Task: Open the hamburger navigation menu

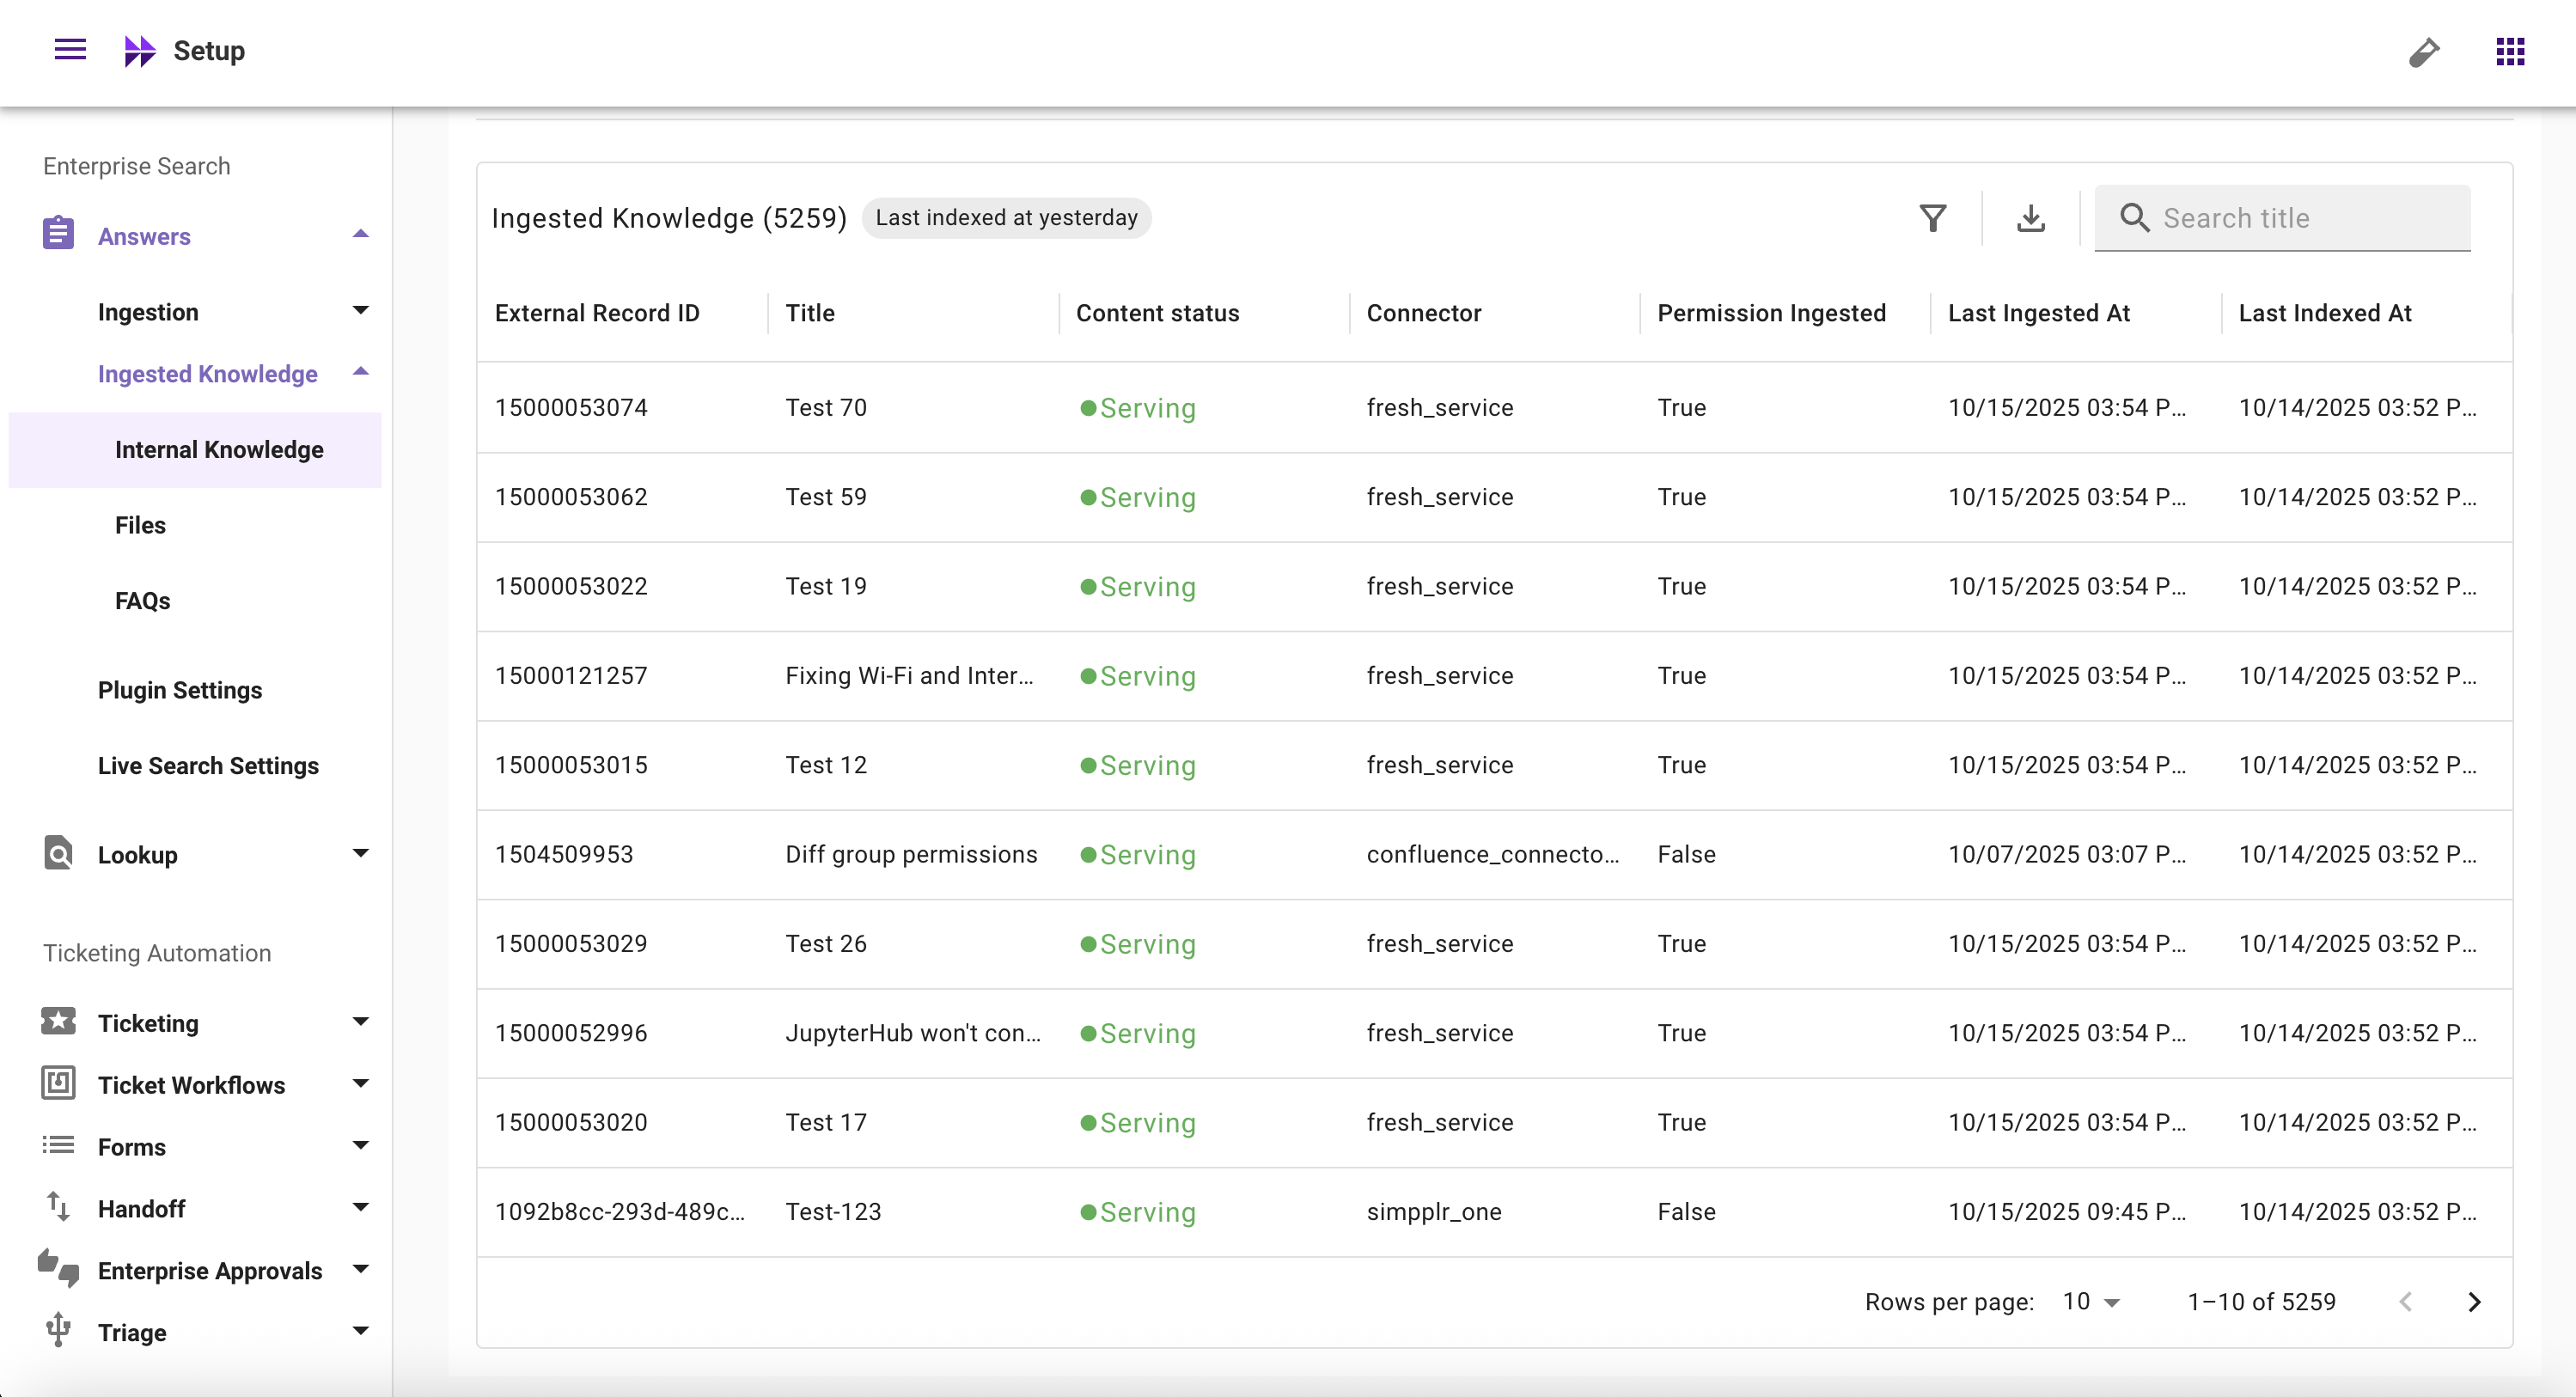Action: 70,50
